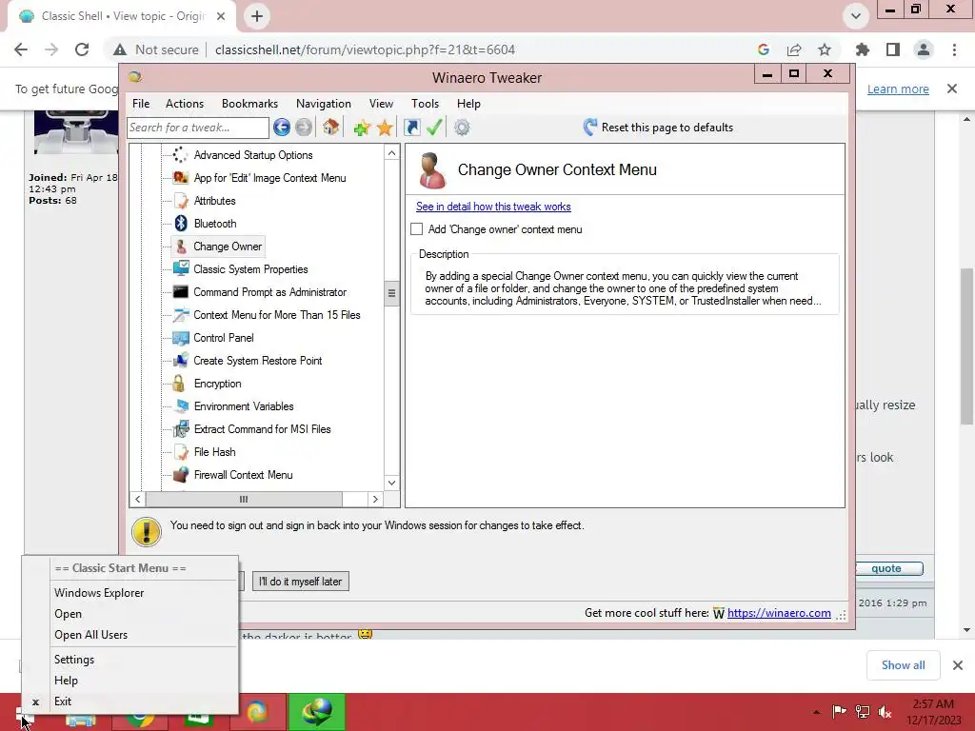Click the Firewall Context Menu icon
975x731 pixels.
pyautogui.click(x=181, y=475)
